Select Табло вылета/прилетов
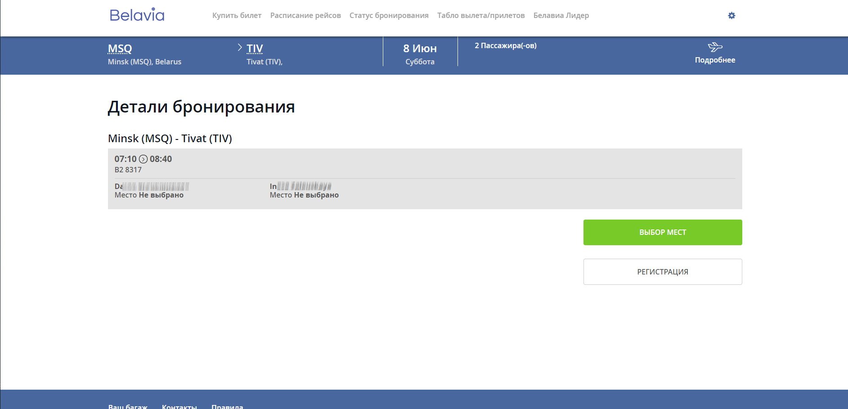Image resolution: width=848 pixels, height=409 pixels. click(481, 15)
